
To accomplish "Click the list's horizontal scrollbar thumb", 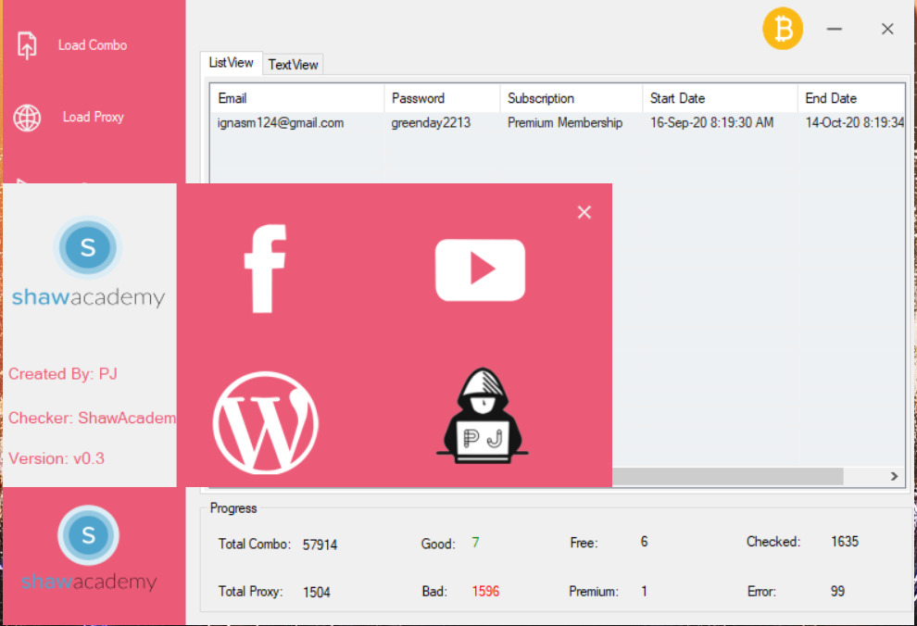I will (727, 476).
